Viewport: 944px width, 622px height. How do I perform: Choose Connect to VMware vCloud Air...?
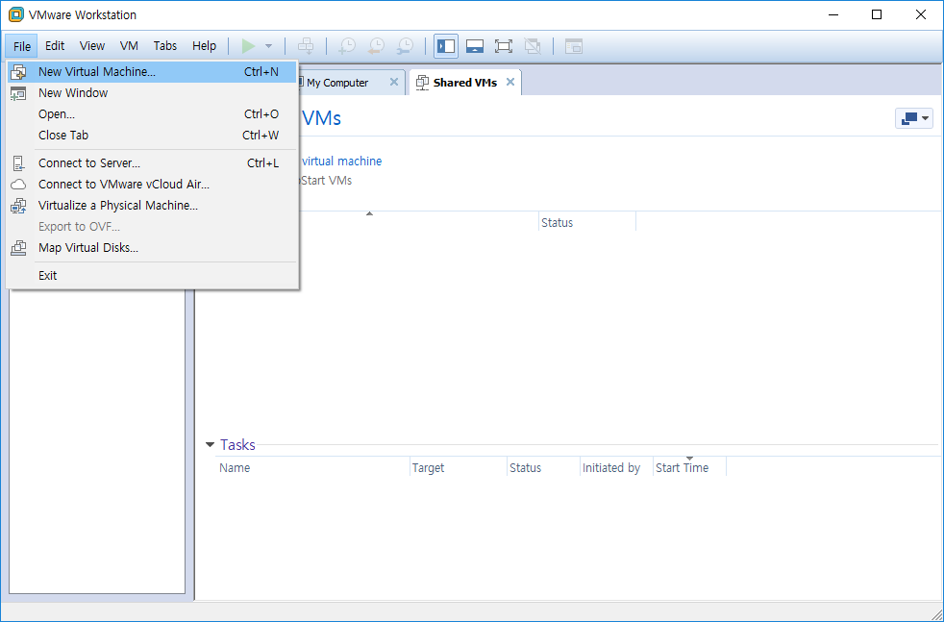(152, 185)
